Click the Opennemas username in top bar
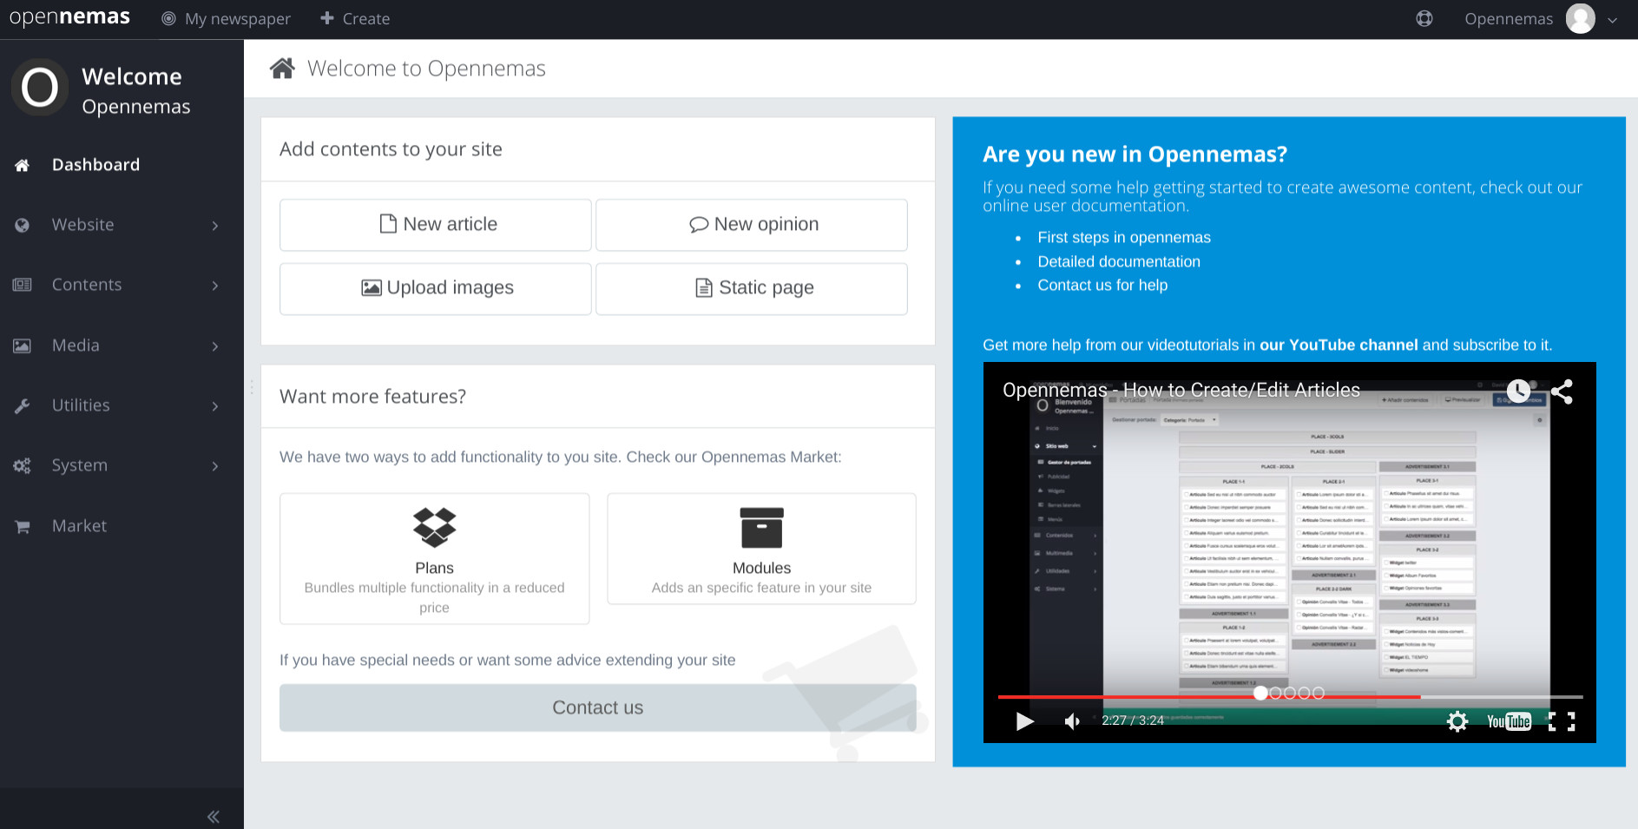 click(1509, 19)
